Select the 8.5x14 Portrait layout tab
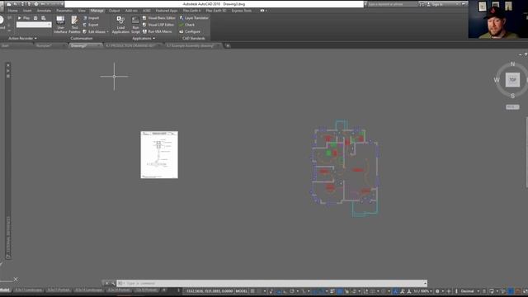This screenshot has height=297, width=528. click(119, 290)
